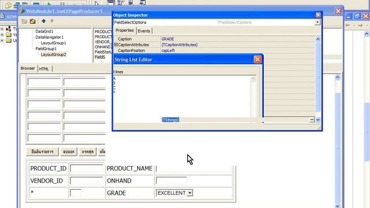Screen dimensions: 370x208
Task: Click the back arrow in the background window
Action: (x=347, y=25)
